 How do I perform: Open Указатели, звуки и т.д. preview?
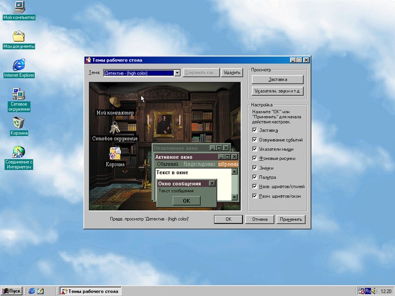click(x=278, y=91)
